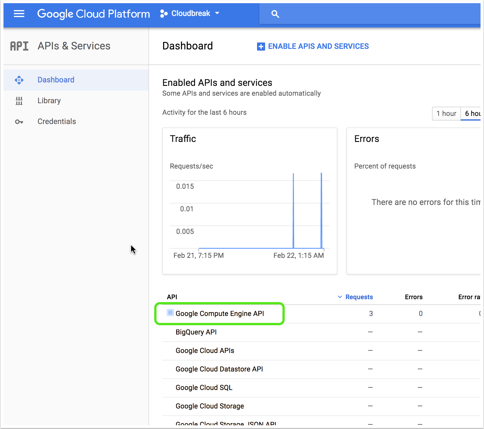This screenshot has height=429, width=484.
Task: Open Google Compute Engine API details
Action: pos(220,313)
